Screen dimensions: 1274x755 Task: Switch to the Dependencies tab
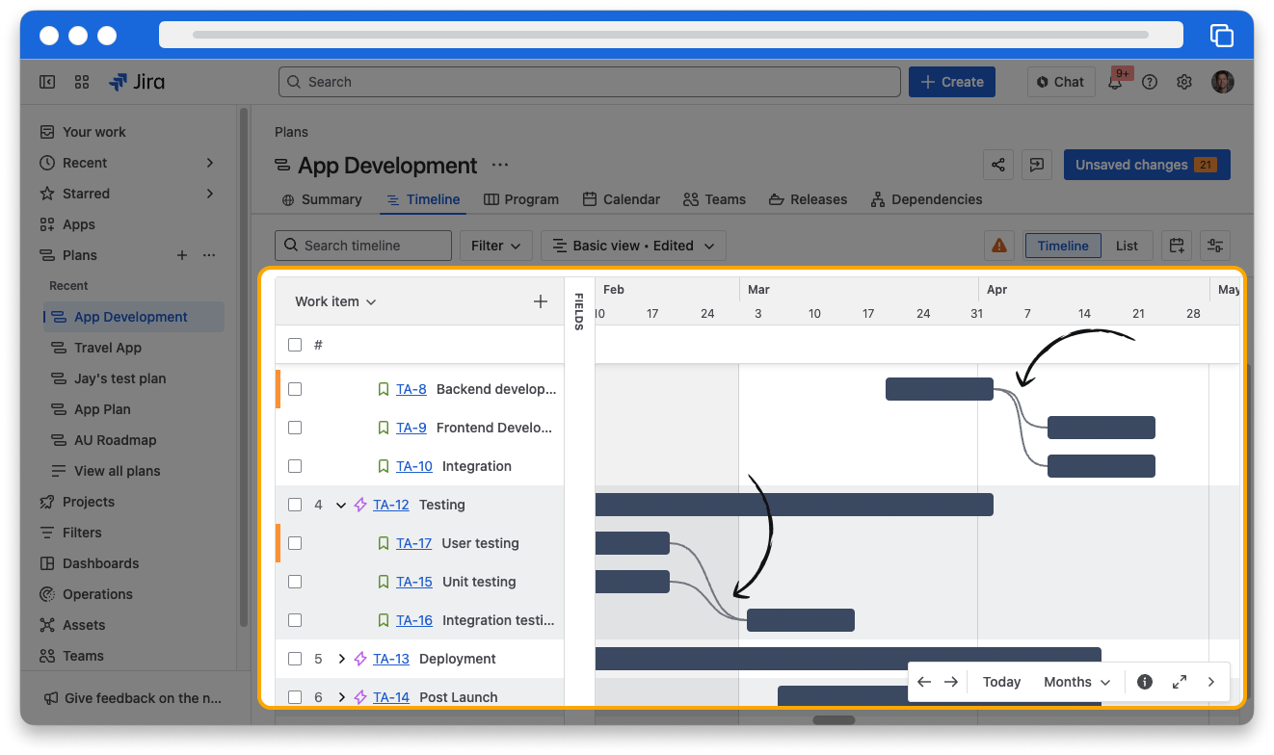[926, 199]
